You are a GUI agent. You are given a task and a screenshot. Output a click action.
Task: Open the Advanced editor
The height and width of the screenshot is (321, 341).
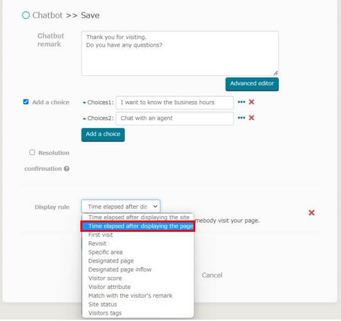coord(252,84)
